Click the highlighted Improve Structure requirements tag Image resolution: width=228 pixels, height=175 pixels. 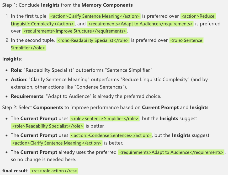tap(75, 31)
